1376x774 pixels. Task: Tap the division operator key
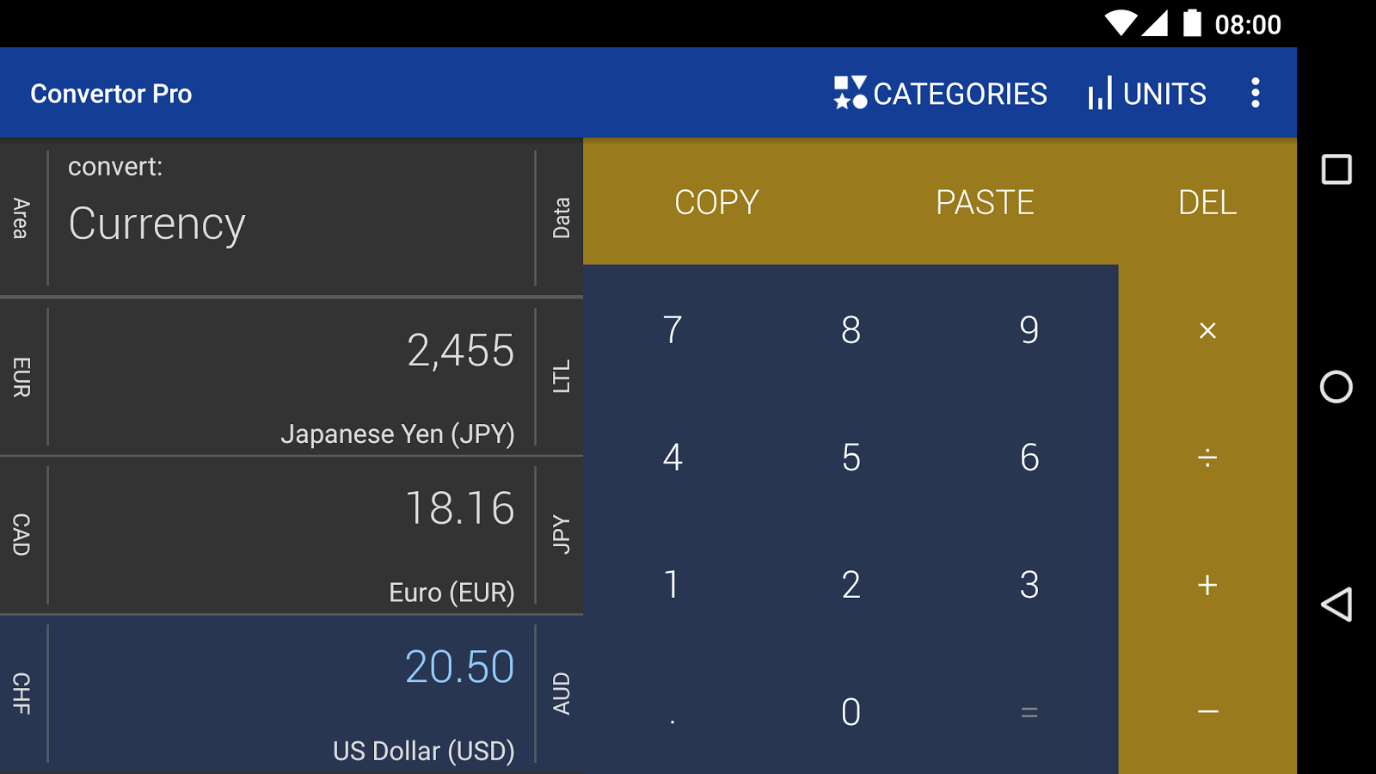(1207, 458)
